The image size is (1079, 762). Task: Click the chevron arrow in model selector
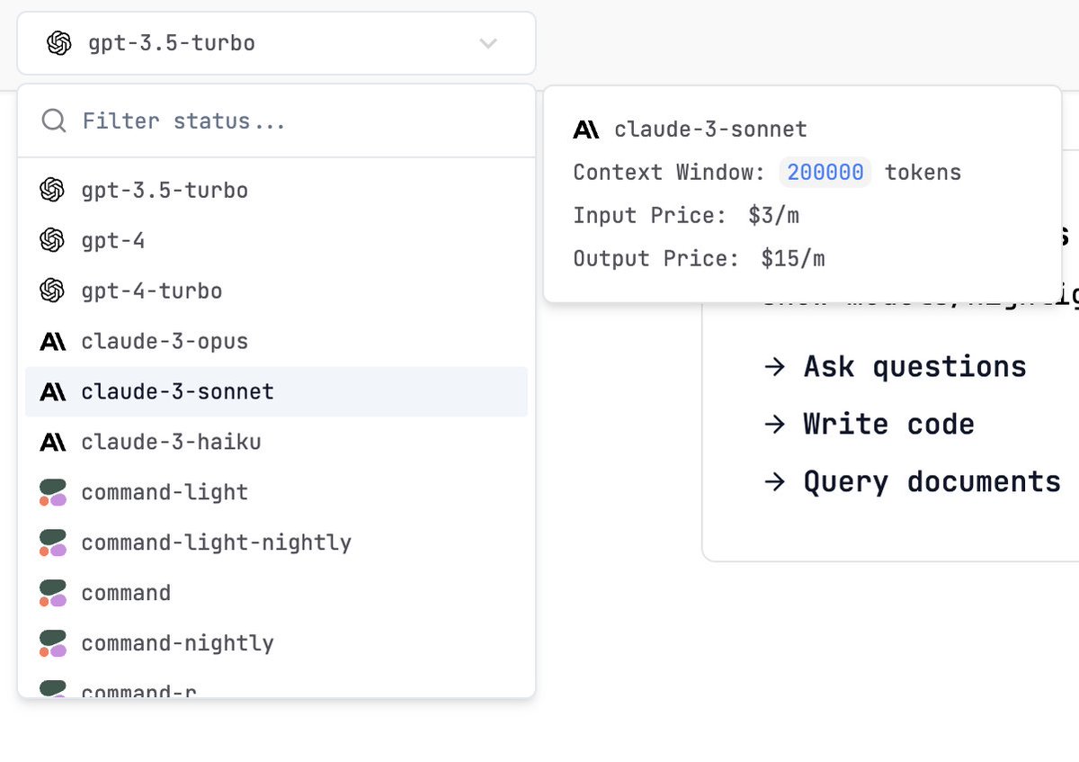[x=488, y=43]
